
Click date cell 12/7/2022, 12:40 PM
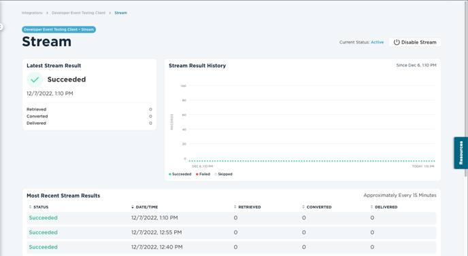click(x=156, y=247)
